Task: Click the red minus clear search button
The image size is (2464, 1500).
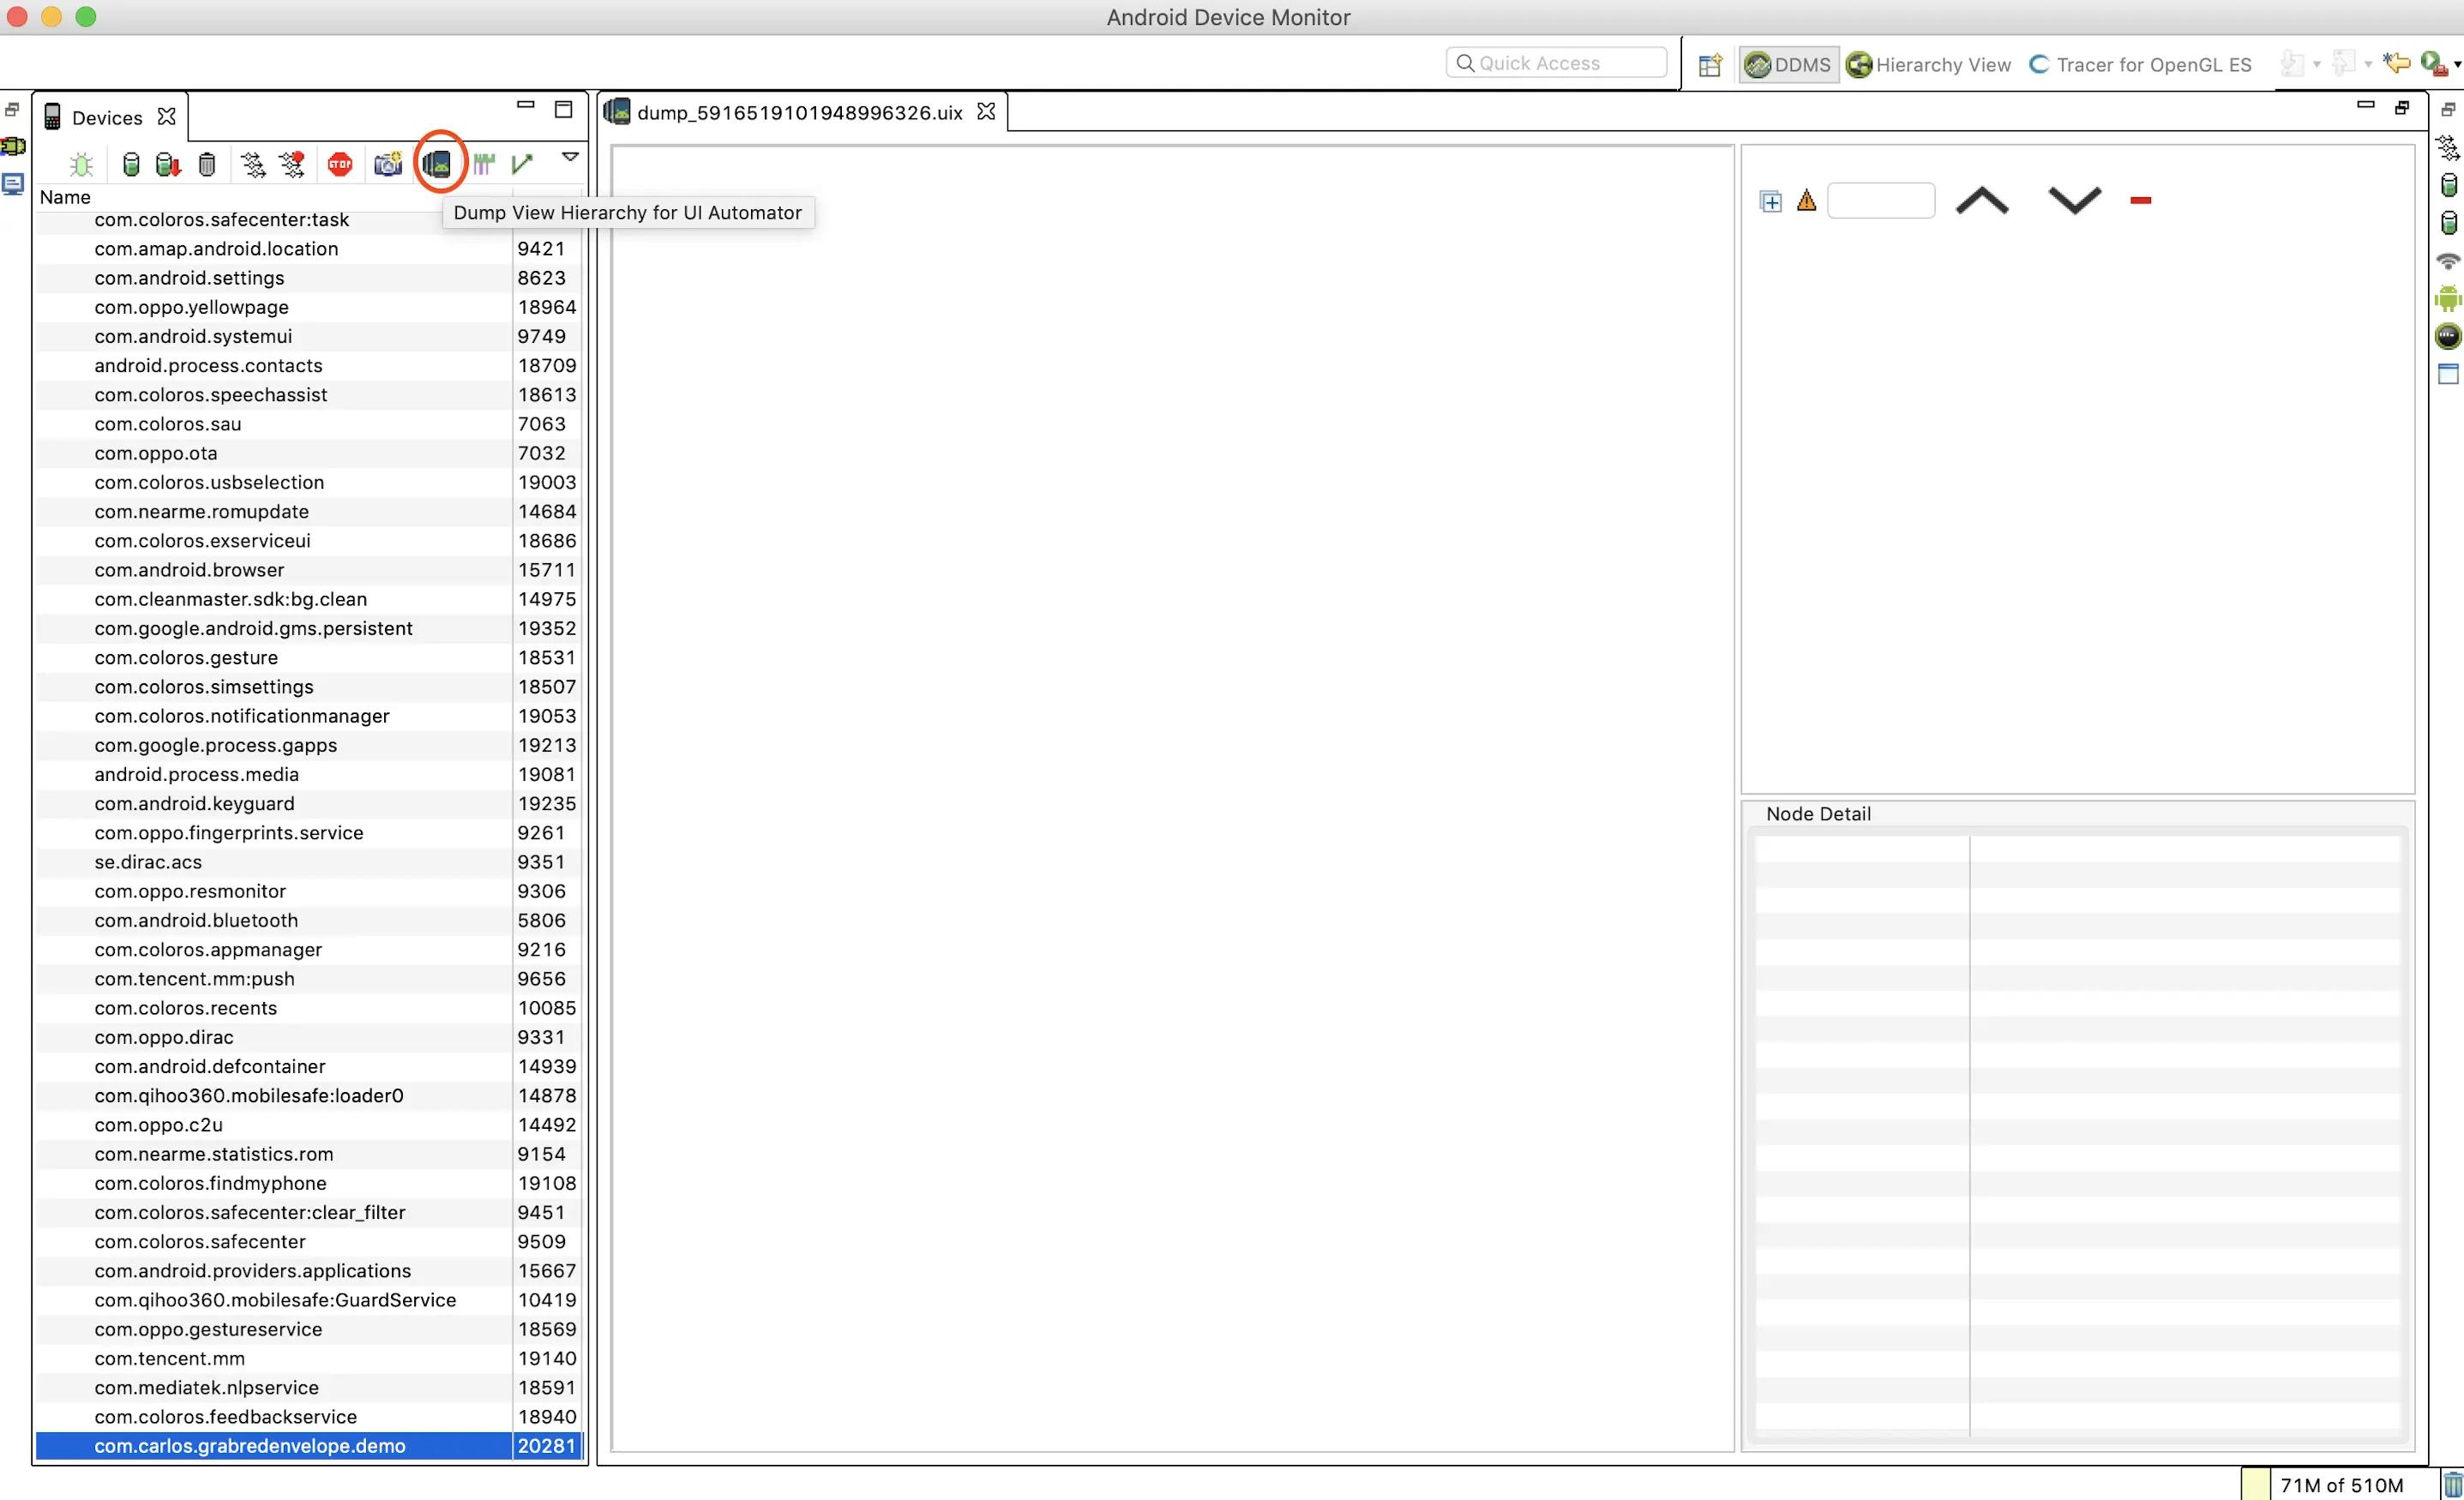Action: pyautogui.click(x=2140, y=200)
